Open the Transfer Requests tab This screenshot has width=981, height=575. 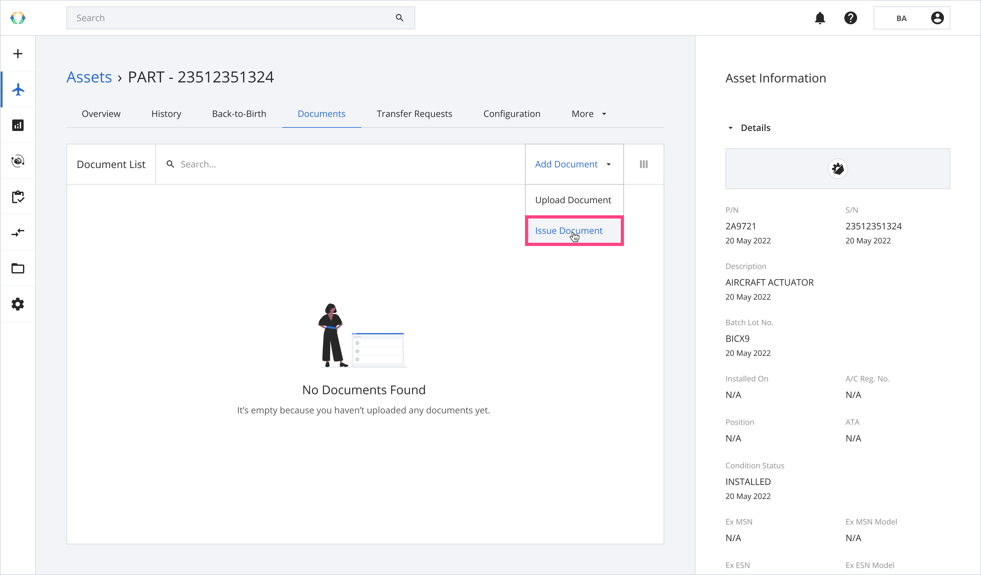414,114
